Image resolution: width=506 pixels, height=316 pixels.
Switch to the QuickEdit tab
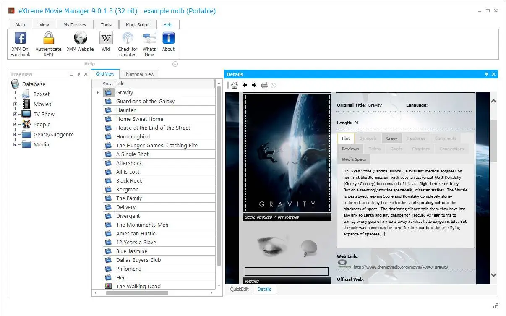point(239,289)
